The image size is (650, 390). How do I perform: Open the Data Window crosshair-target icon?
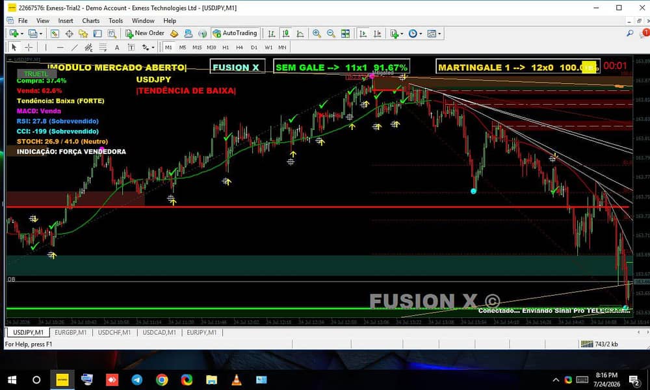[70, 34]
